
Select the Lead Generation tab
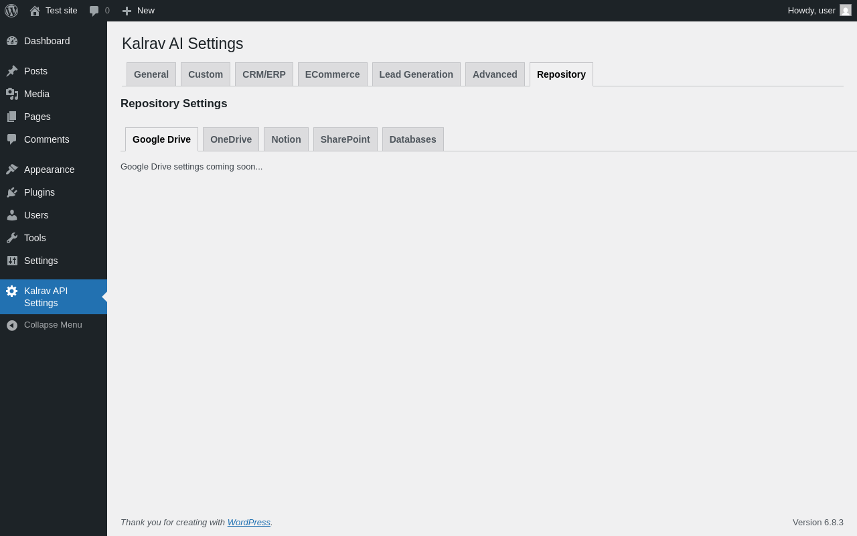pyautogui.click(x=416, y=74)
